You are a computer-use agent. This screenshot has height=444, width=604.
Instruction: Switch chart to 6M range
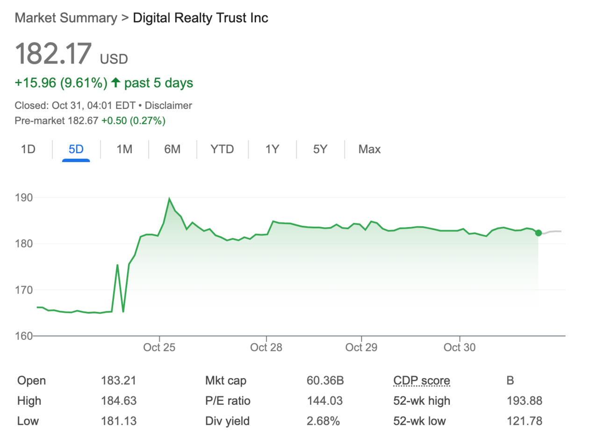(172, 149)
